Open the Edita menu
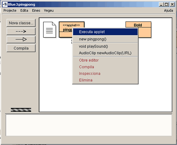 pos(24,11)
